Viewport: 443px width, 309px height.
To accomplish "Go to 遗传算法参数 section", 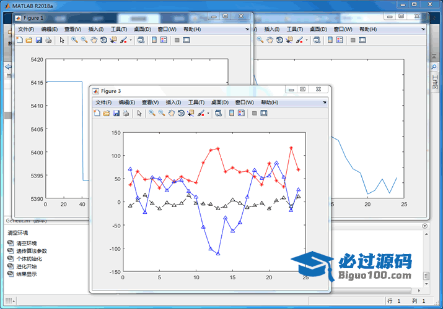I will point(32,251).
